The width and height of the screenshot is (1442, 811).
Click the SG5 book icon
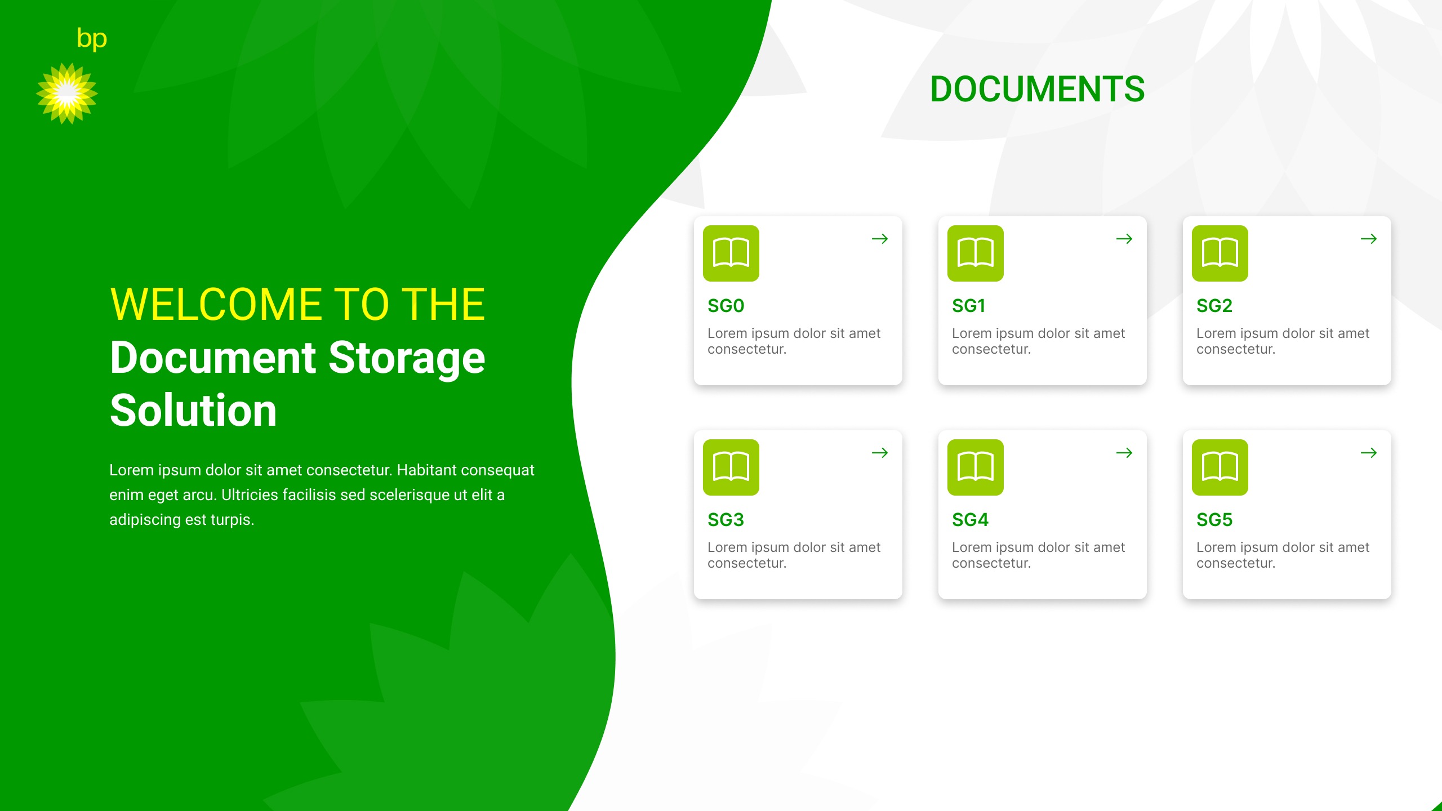click(1220, 467)
